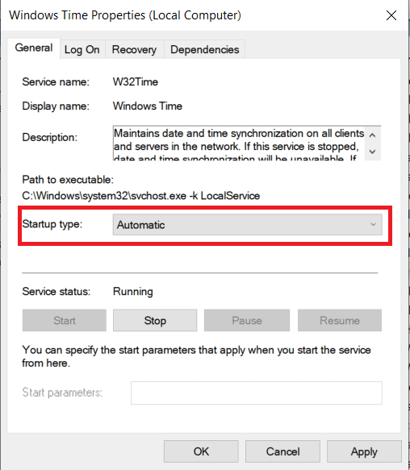Click the greyed-out Pause button

click(247, 320)
